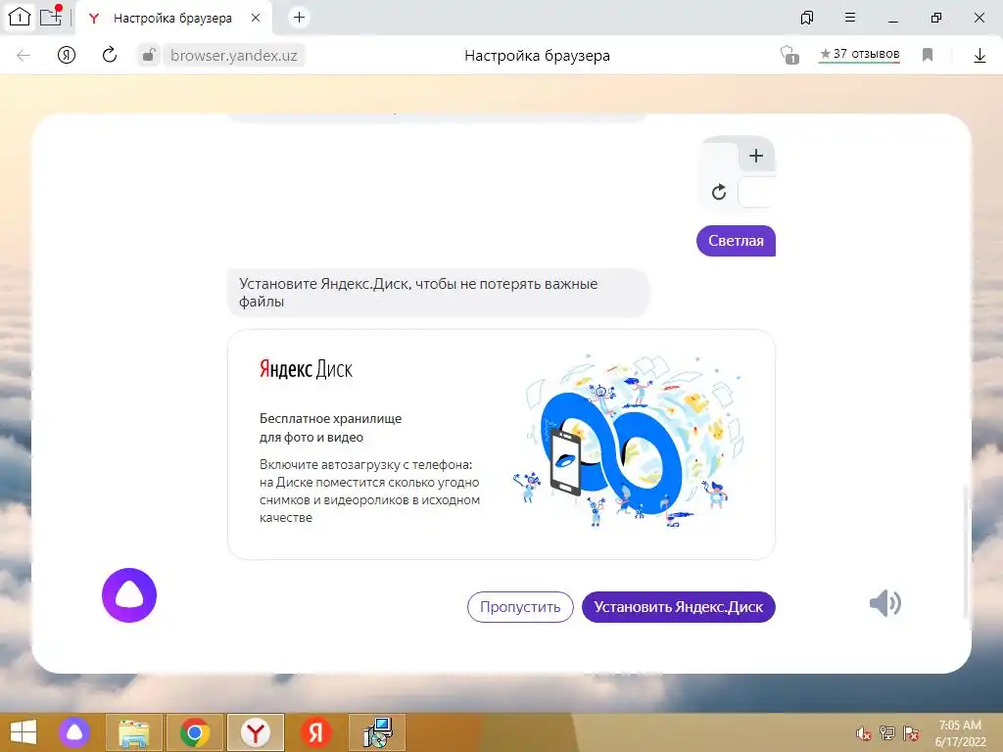The image size is (1003, 752).
Task: Click the Установите Яндекс.Диск message bubble
Action: coord(438,293)
